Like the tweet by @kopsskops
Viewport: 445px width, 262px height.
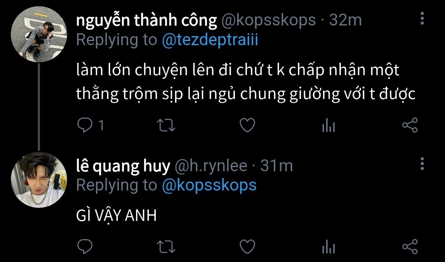[x=248, y=125]
